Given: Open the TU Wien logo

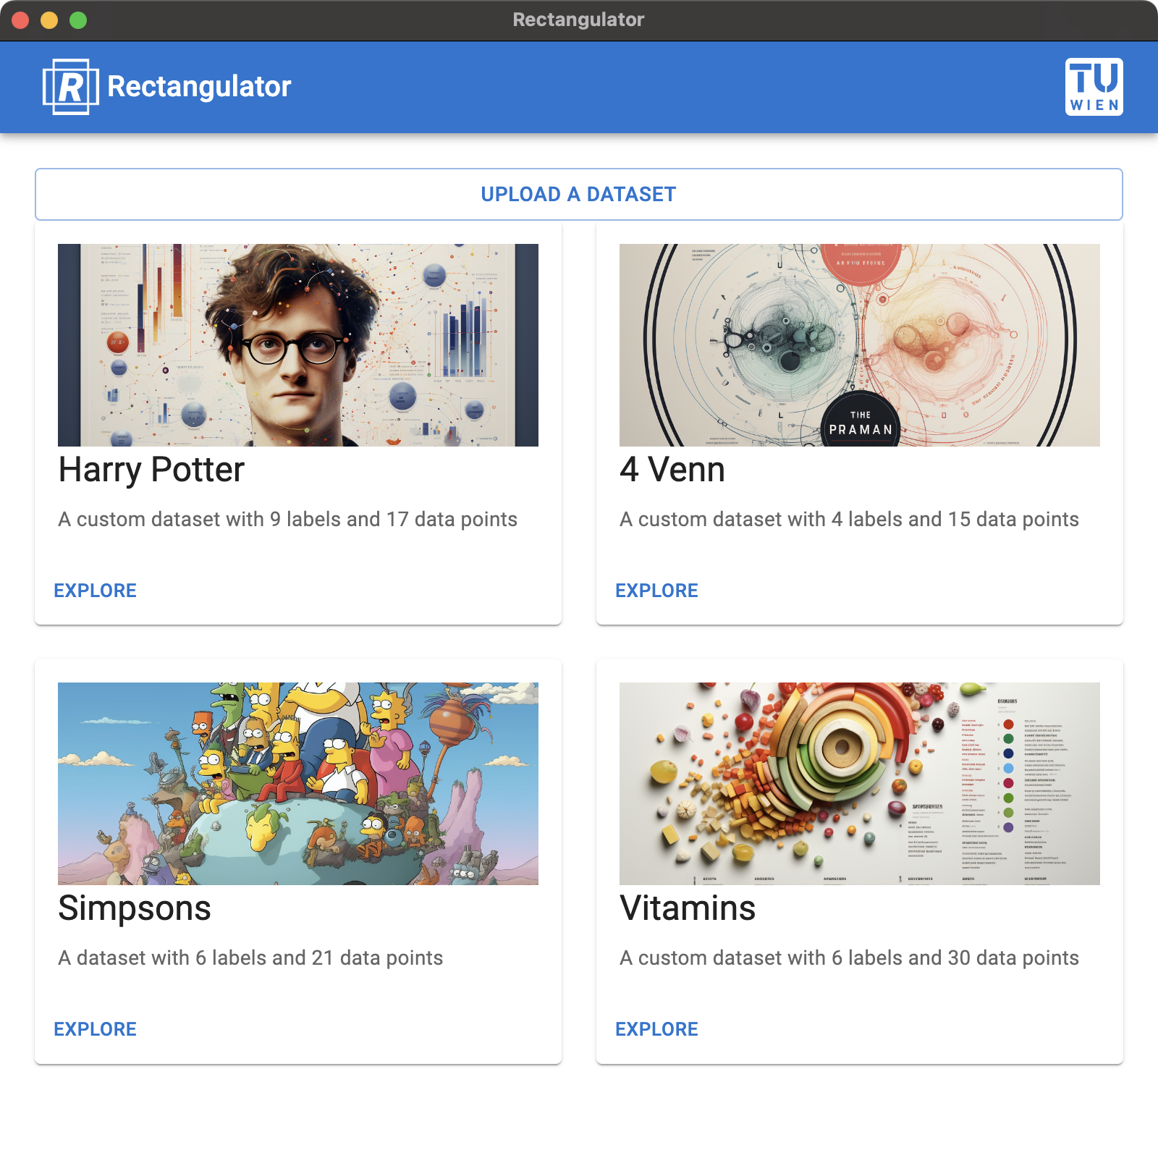Looking at the screenshot, I should 1094,87.
